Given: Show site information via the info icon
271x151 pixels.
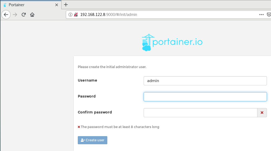Looking at the screenshot, I should pyautogui.click(x=70, y=15).
